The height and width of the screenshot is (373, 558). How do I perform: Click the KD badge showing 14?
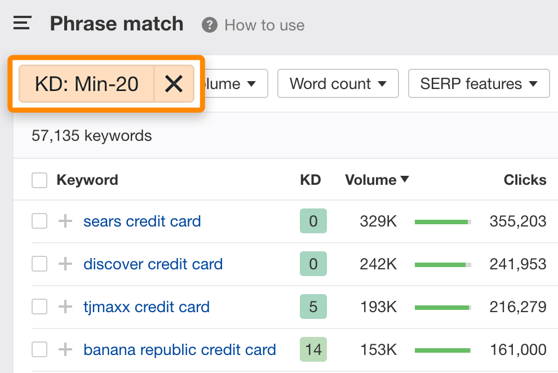coord(313,350)
